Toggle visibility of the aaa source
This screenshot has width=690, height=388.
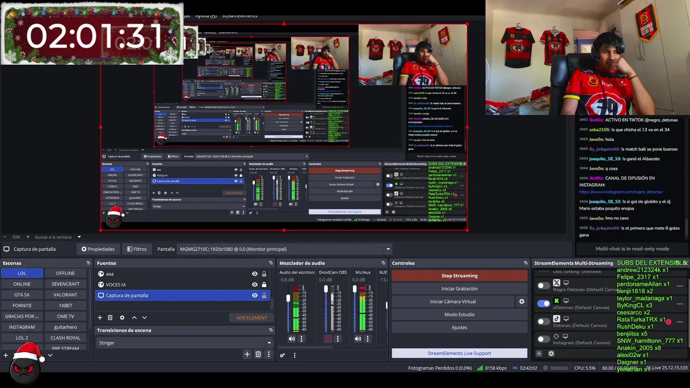coord(254,274)
